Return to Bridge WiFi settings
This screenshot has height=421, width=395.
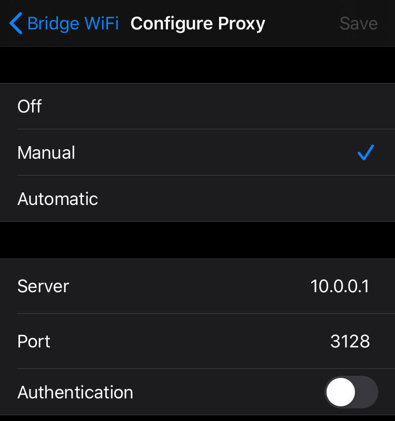(x=64, y=24)
